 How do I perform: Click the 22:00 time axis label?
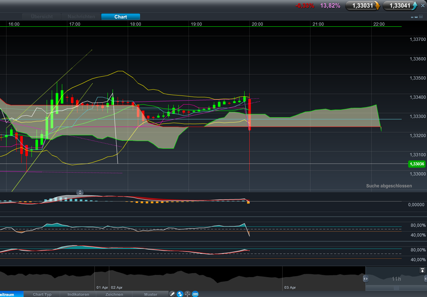pyautogui.click(x=379, y=24)
